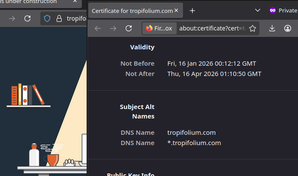The width and height of the screenshot is (298, 176).
Task: Click the padlock icon beside tropifo URL
Action: 59,18
